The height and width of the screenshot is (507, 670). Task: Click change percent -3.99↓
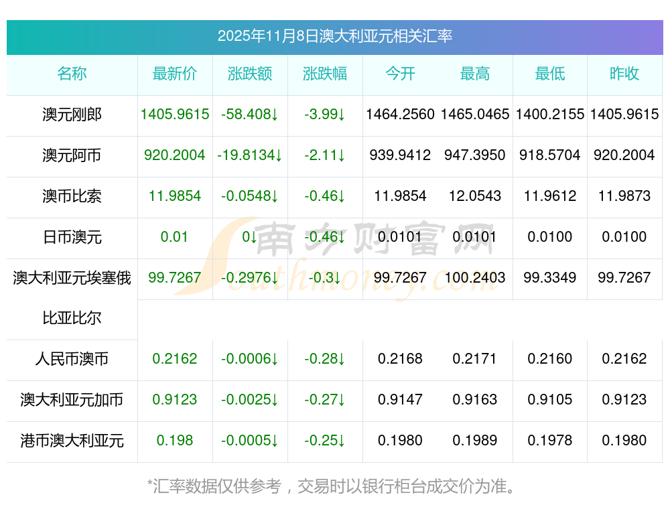click(325, 114)
